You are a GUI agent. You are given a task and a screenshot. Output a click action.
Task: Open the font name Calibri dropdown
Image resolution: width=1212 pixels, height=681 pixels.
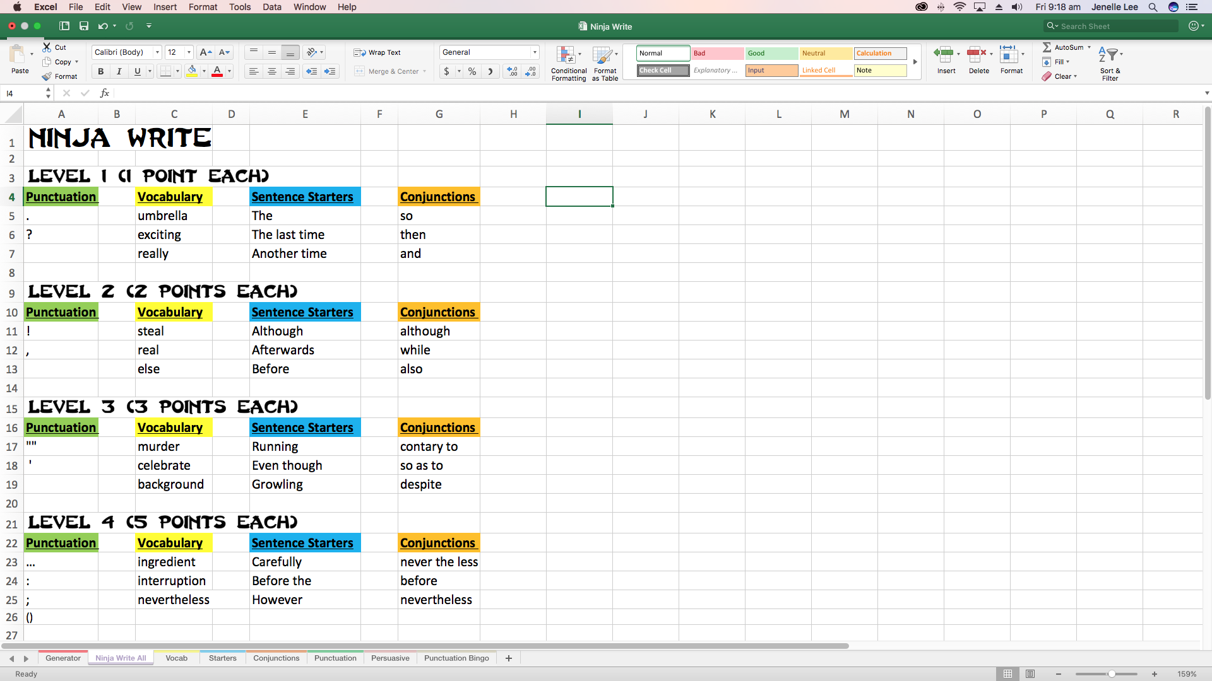tap(157, 52)
